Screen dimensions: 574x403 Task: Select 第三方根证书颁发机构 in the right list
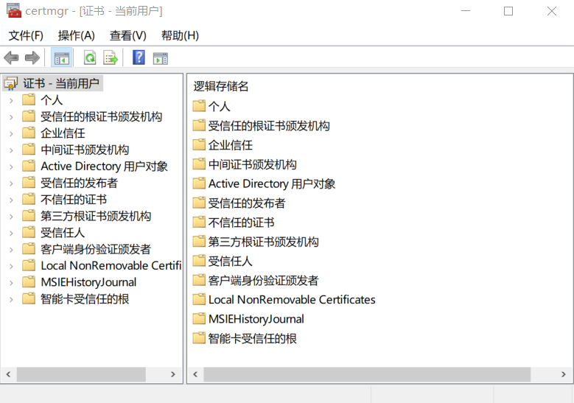pyautogui.click(x=264, y=242)
